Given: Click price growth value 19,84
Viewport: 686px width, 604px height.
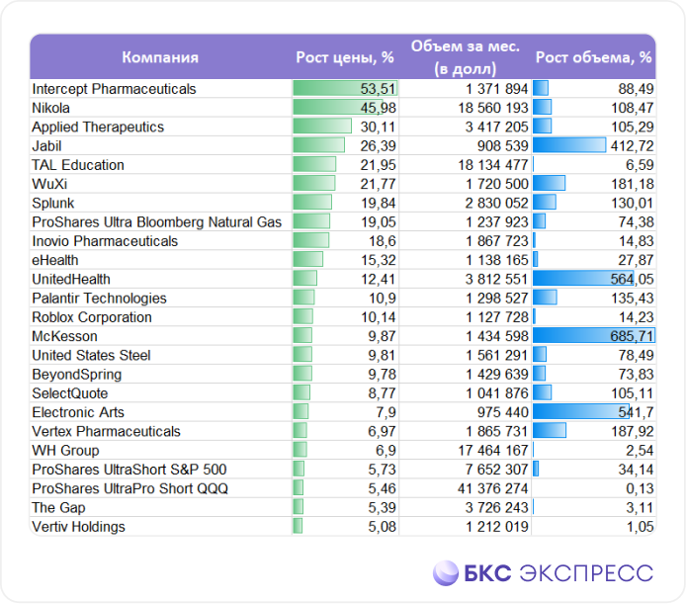Looking at the screenshot, I should click(x=378, y=203).
